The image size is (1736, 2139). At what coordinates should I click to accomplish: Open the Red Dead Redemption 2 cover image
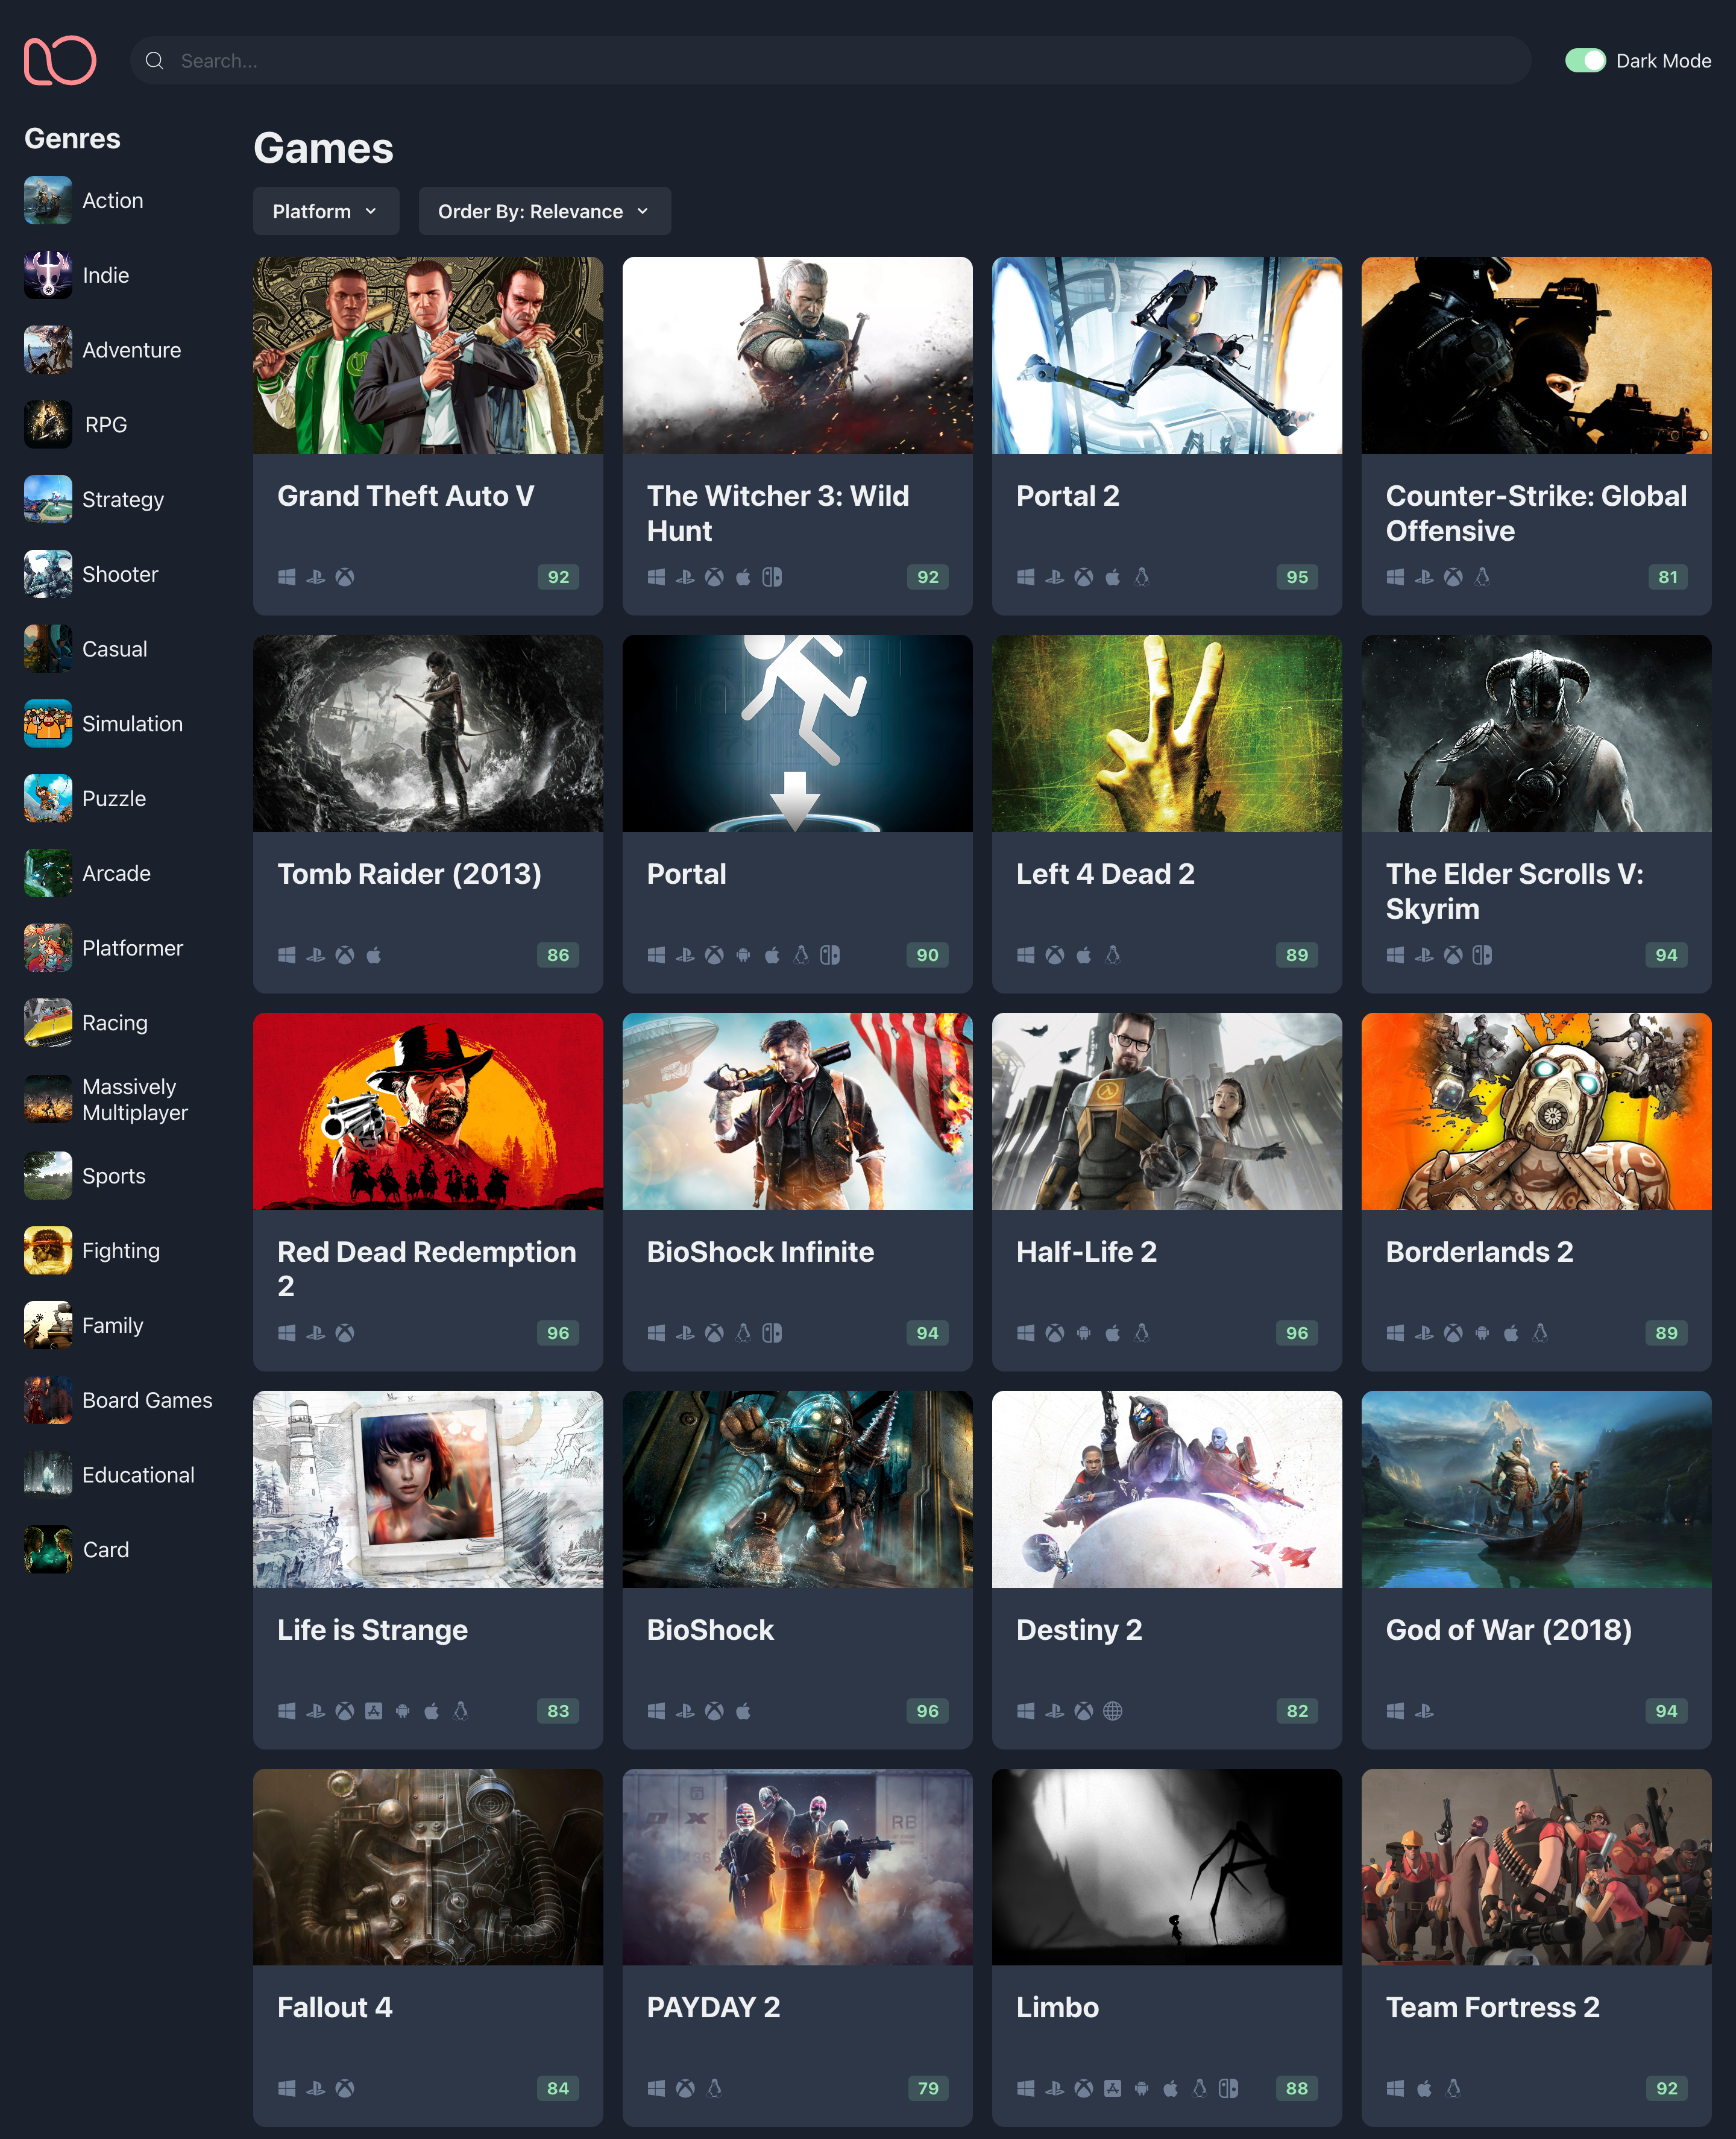click(428, 1111)
